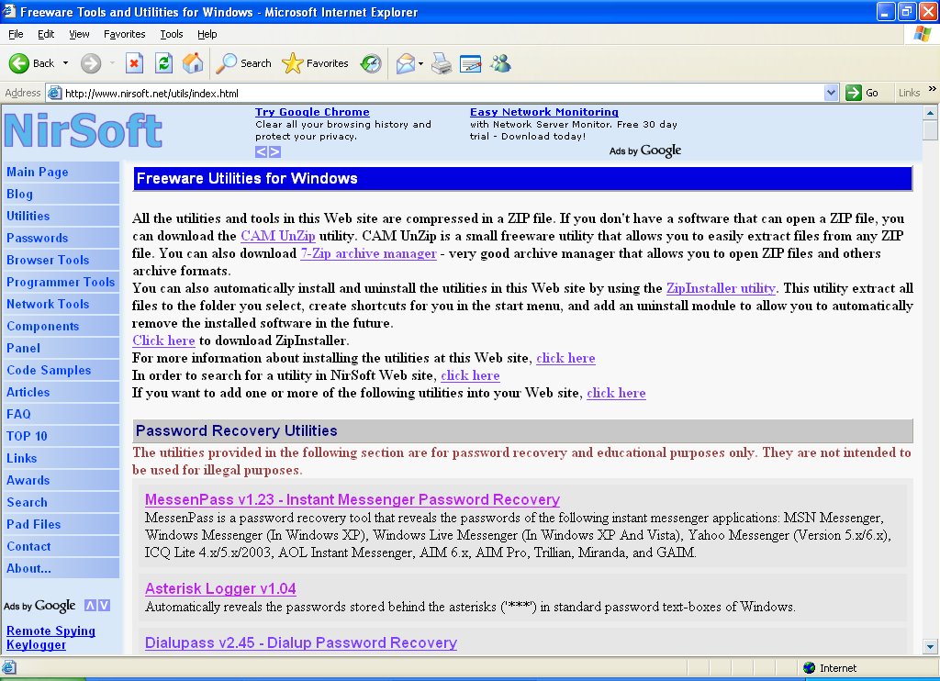The image size is (940, 681).
Task: Click the Mail envelope icon
Action: coord(406,63)
